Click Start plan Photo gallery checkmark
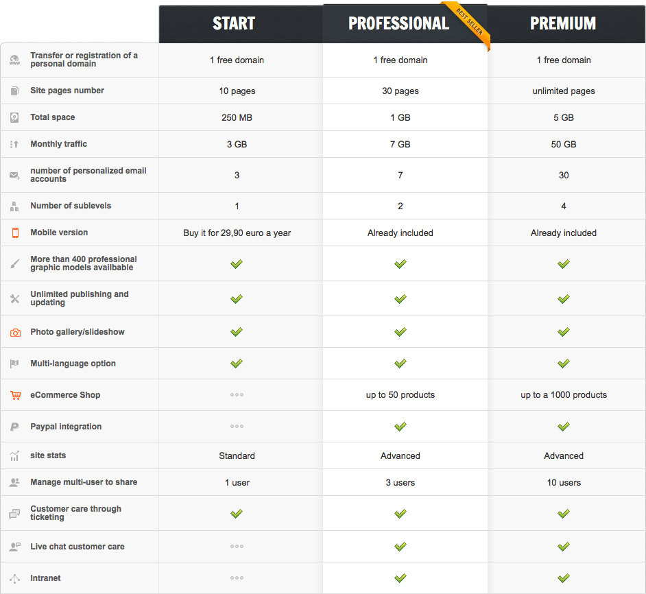Screen dimensions: 646x594 237,332
